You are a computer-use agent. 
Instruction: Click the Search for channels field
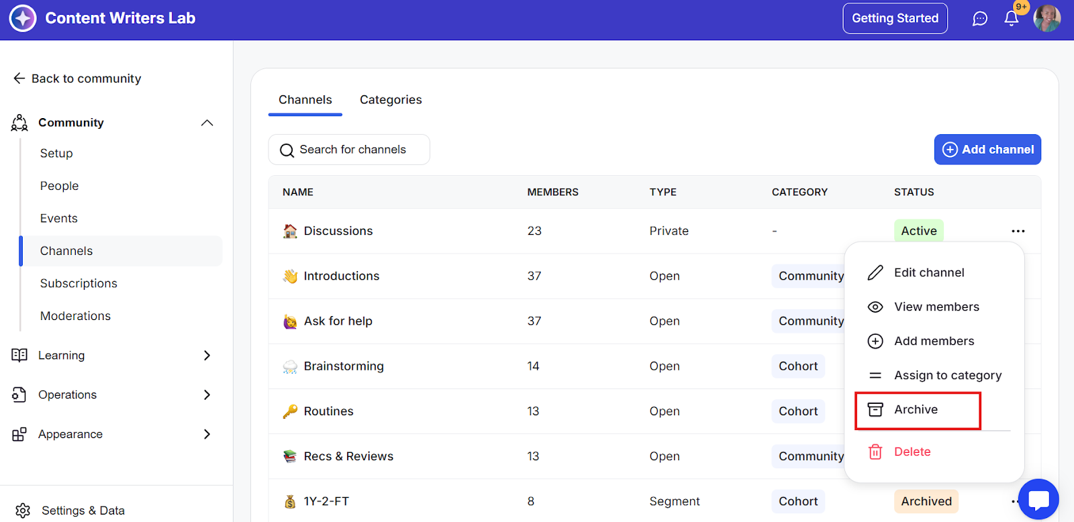(349, 150)
